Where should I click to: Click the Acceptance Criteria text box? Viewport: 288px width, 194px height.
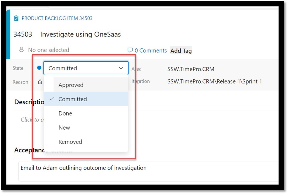[x=147, y=171]
